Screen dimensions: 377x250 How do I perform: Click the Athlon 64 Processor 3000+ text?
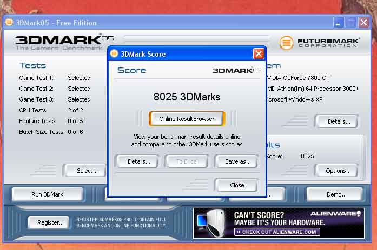tap(313, 89)
